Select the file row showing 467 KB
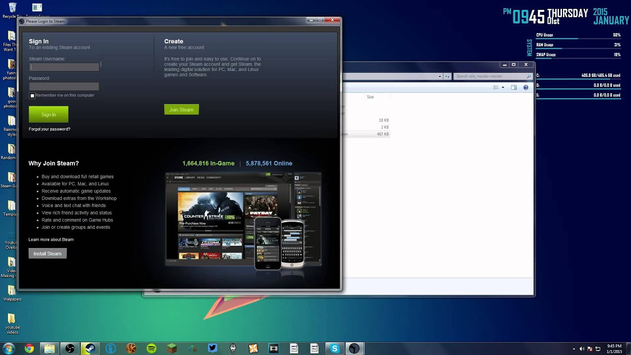Viewport: 631px width, 355px height. [366, 134]
